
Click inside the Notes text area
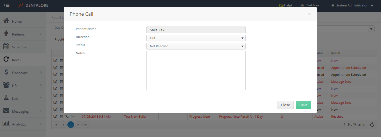coord(196,70)
